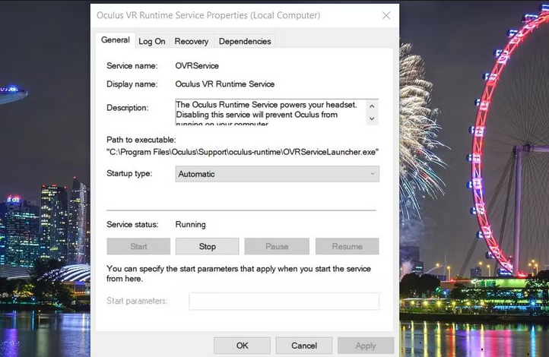Click the description scroll up arrow
Viewport: 549px width, 357px height.
(372, 106)
